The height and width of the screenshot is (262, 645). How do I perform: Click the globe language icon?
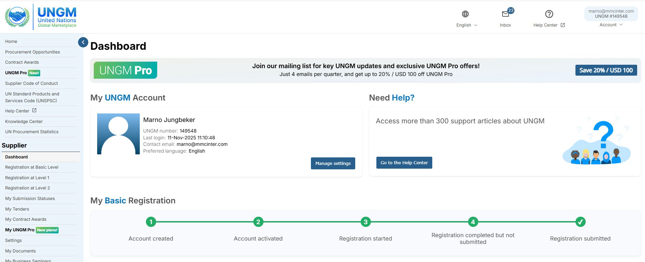click(465, 14)
